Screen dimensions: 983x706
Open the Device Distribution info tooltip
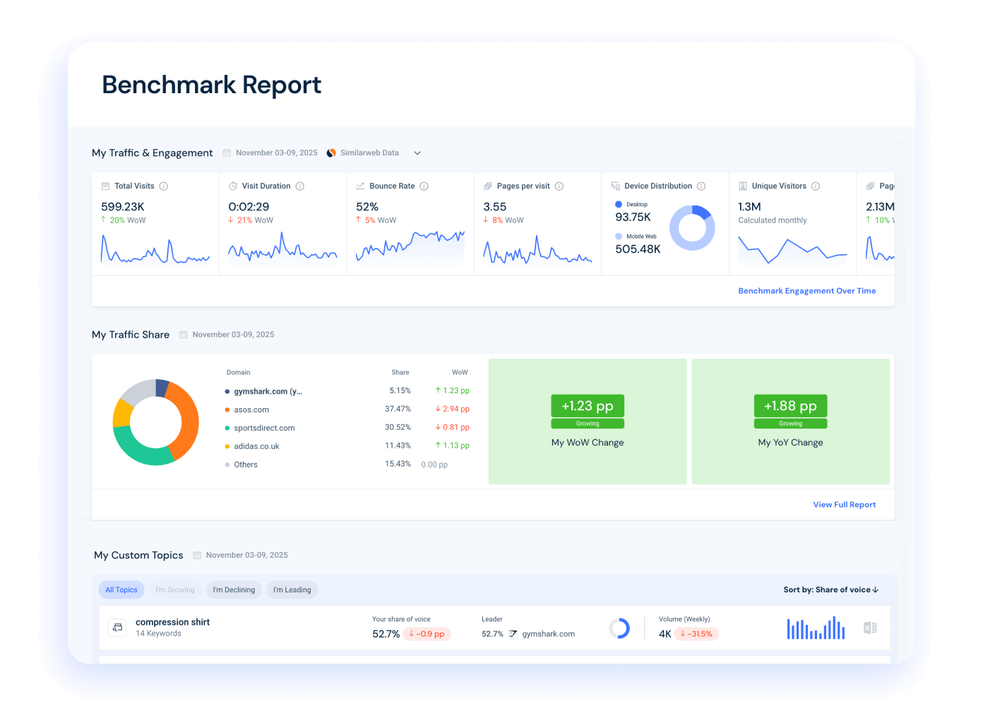pos(702,186)
